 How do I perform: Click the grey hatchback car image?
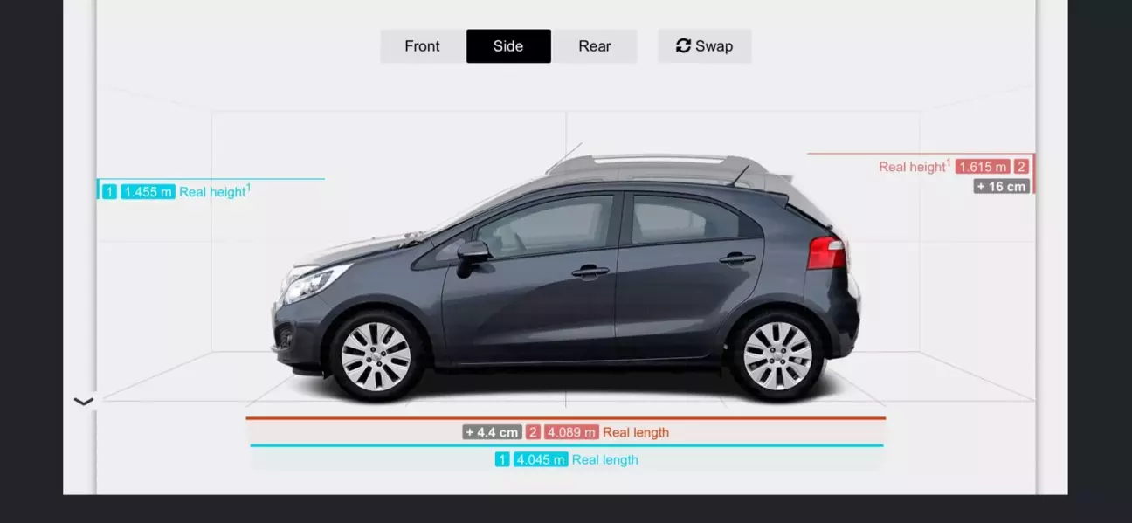[566, 279]
